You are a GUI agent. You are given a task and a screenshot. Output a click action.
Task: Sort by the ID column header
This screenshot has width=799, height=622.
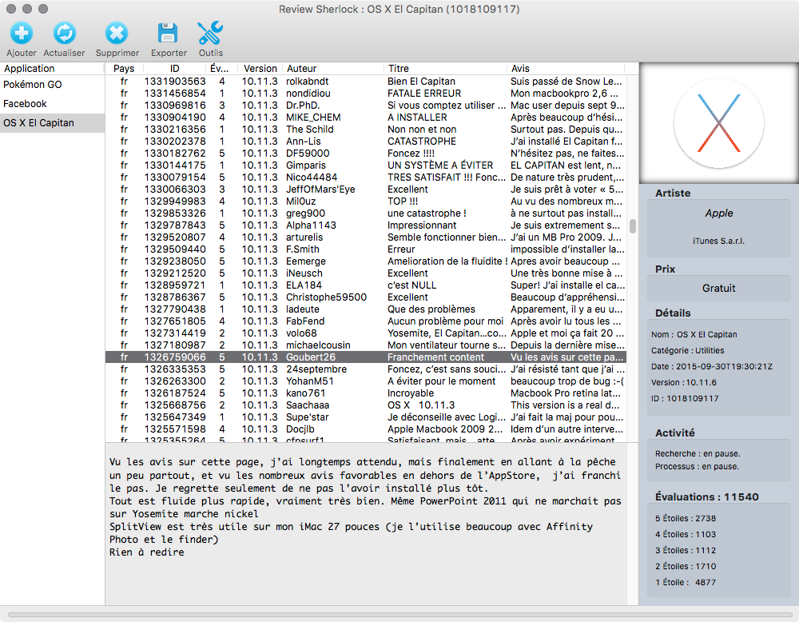coord(175,68)
